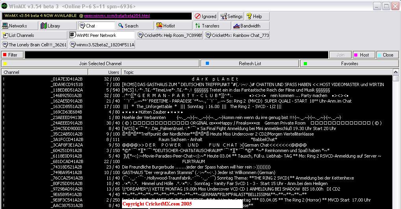The width and height of the screenshot is (401, 209).
Task: Select the WinMX Peer Network tab
Action: 102,35
